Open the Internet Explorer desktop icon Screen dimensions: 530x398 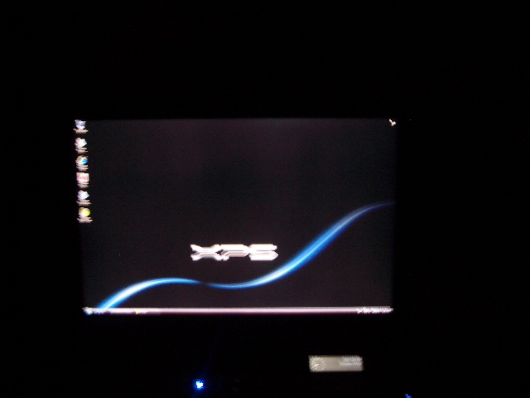(x=82, y=163)
